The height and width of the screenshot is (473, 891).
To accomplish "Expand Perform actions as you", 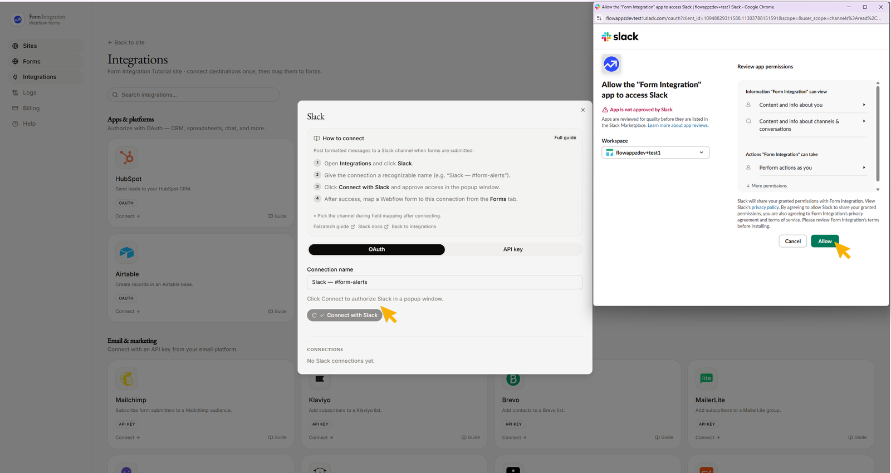I will click(x=806, y=167).
